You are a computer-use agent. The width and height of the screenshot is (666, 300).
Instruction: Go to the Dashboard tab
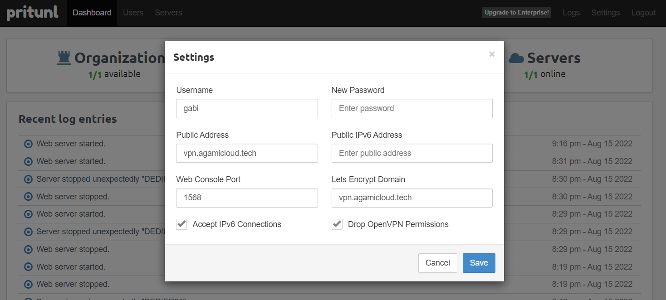coord(92,13)
